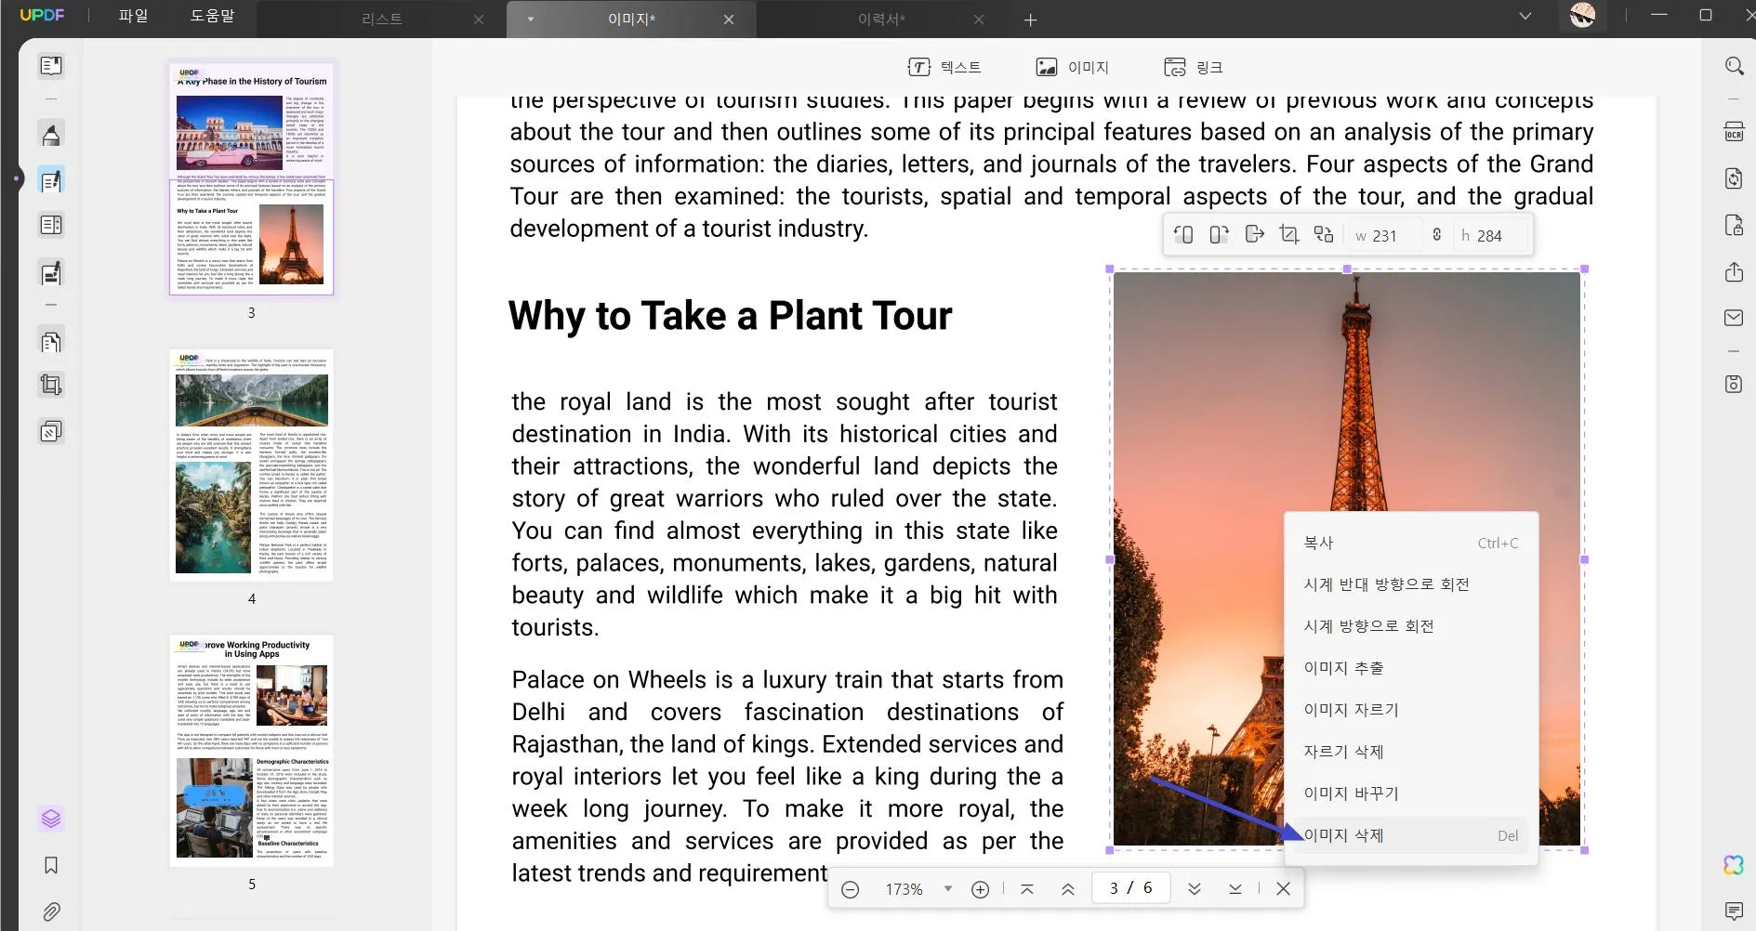This screenshot has width=1756, height=931.
Task: Go to the next page arrow
Action: 1195,889
